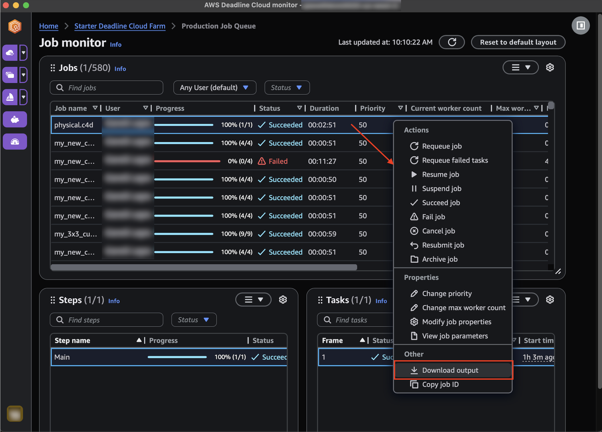Click the piggy bank budget sidebar icon
602x432 pixels.
(15, 119)
